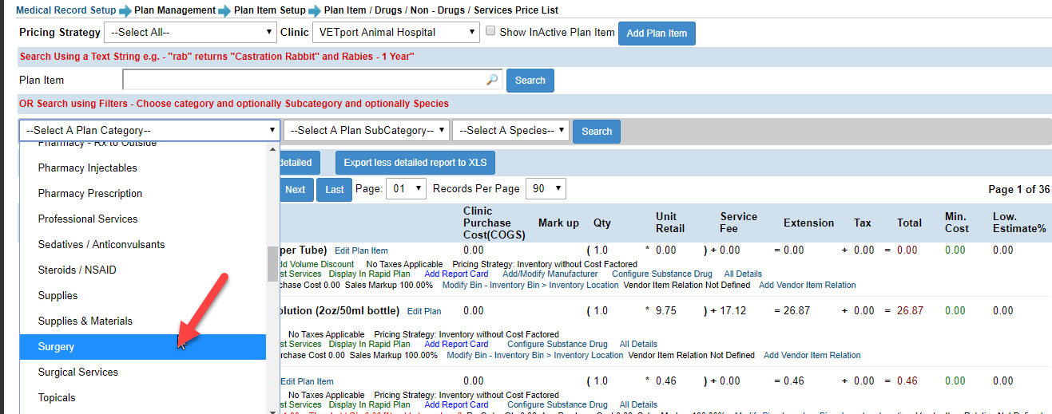Click Search button beside Species filter
Image resolution: width=1052 pixels, height=414 pixels.
[597, 132]
